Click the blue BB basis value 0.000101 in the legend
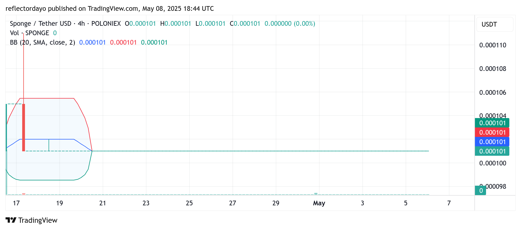521x230 pixels. pos(92,42)
